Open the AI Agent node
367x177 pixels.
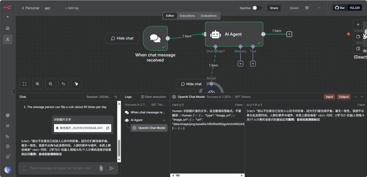pyautogui.click(x=234, y=34)
